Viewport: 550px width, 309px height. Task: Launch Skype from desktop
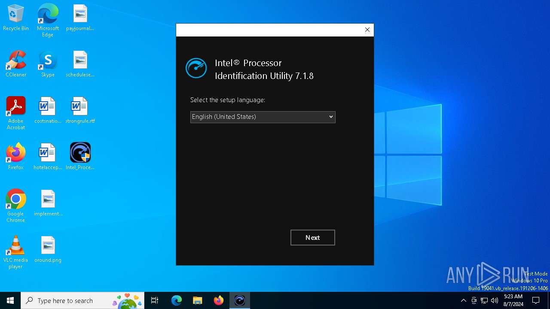point(48,64)
